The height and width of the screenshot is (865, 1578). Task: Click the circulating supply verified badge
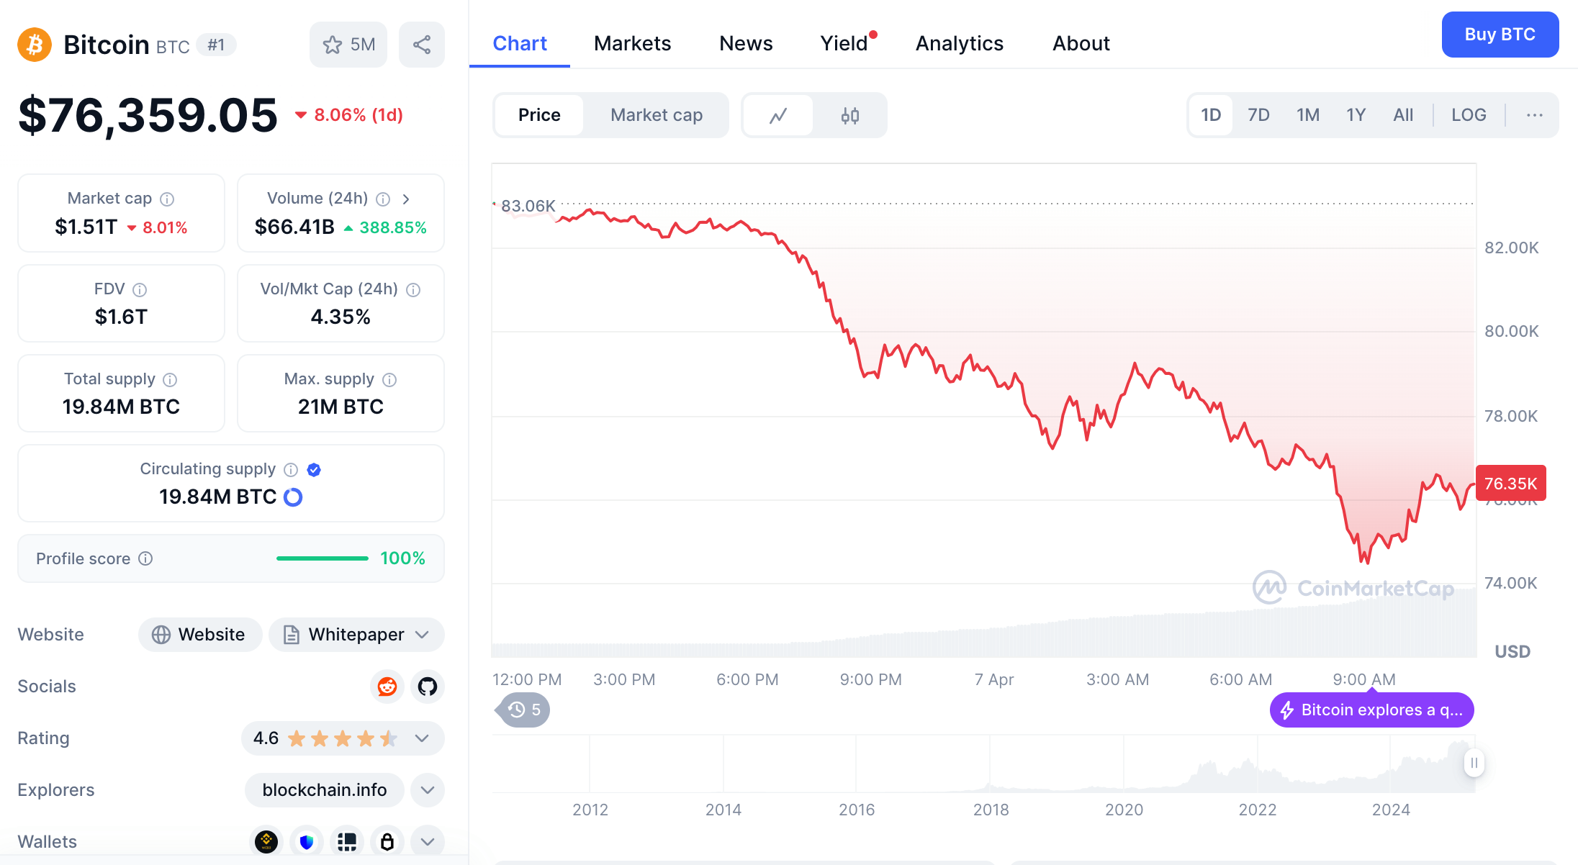[314, 469]
